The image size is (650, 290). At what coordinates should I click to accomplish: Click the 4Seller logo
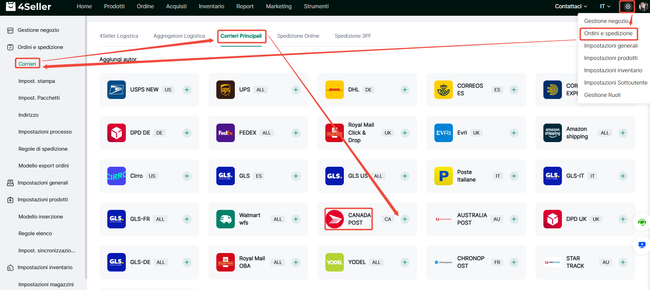(28, 7)
